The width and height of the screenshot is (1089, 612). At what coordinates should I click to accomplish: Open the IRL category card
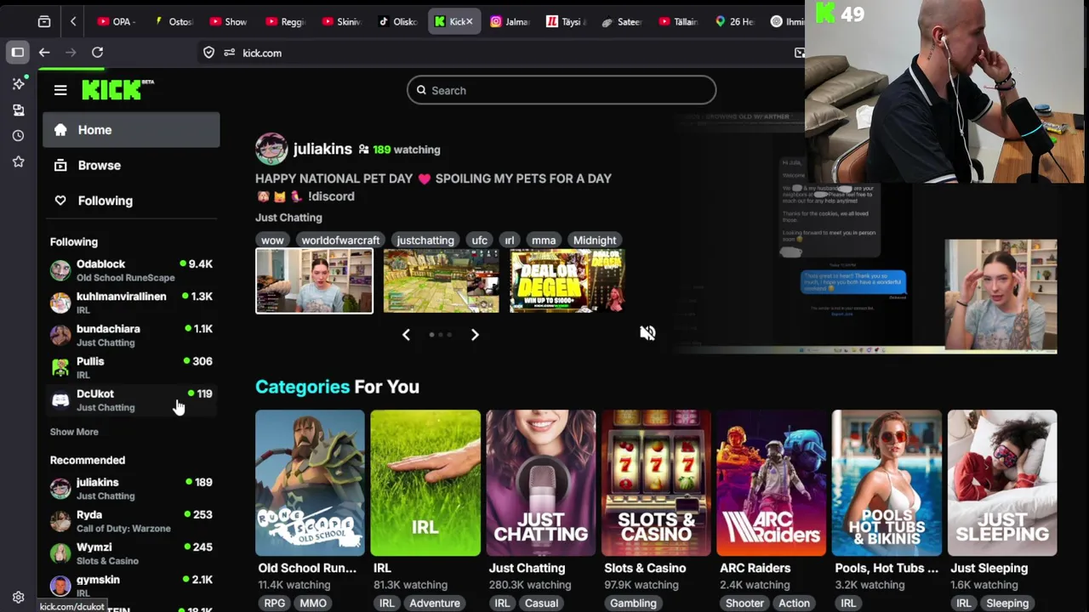425,483
